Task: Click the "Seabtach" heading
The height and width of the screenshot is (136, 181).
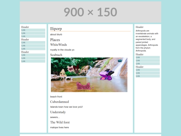Action: point(56,55)
